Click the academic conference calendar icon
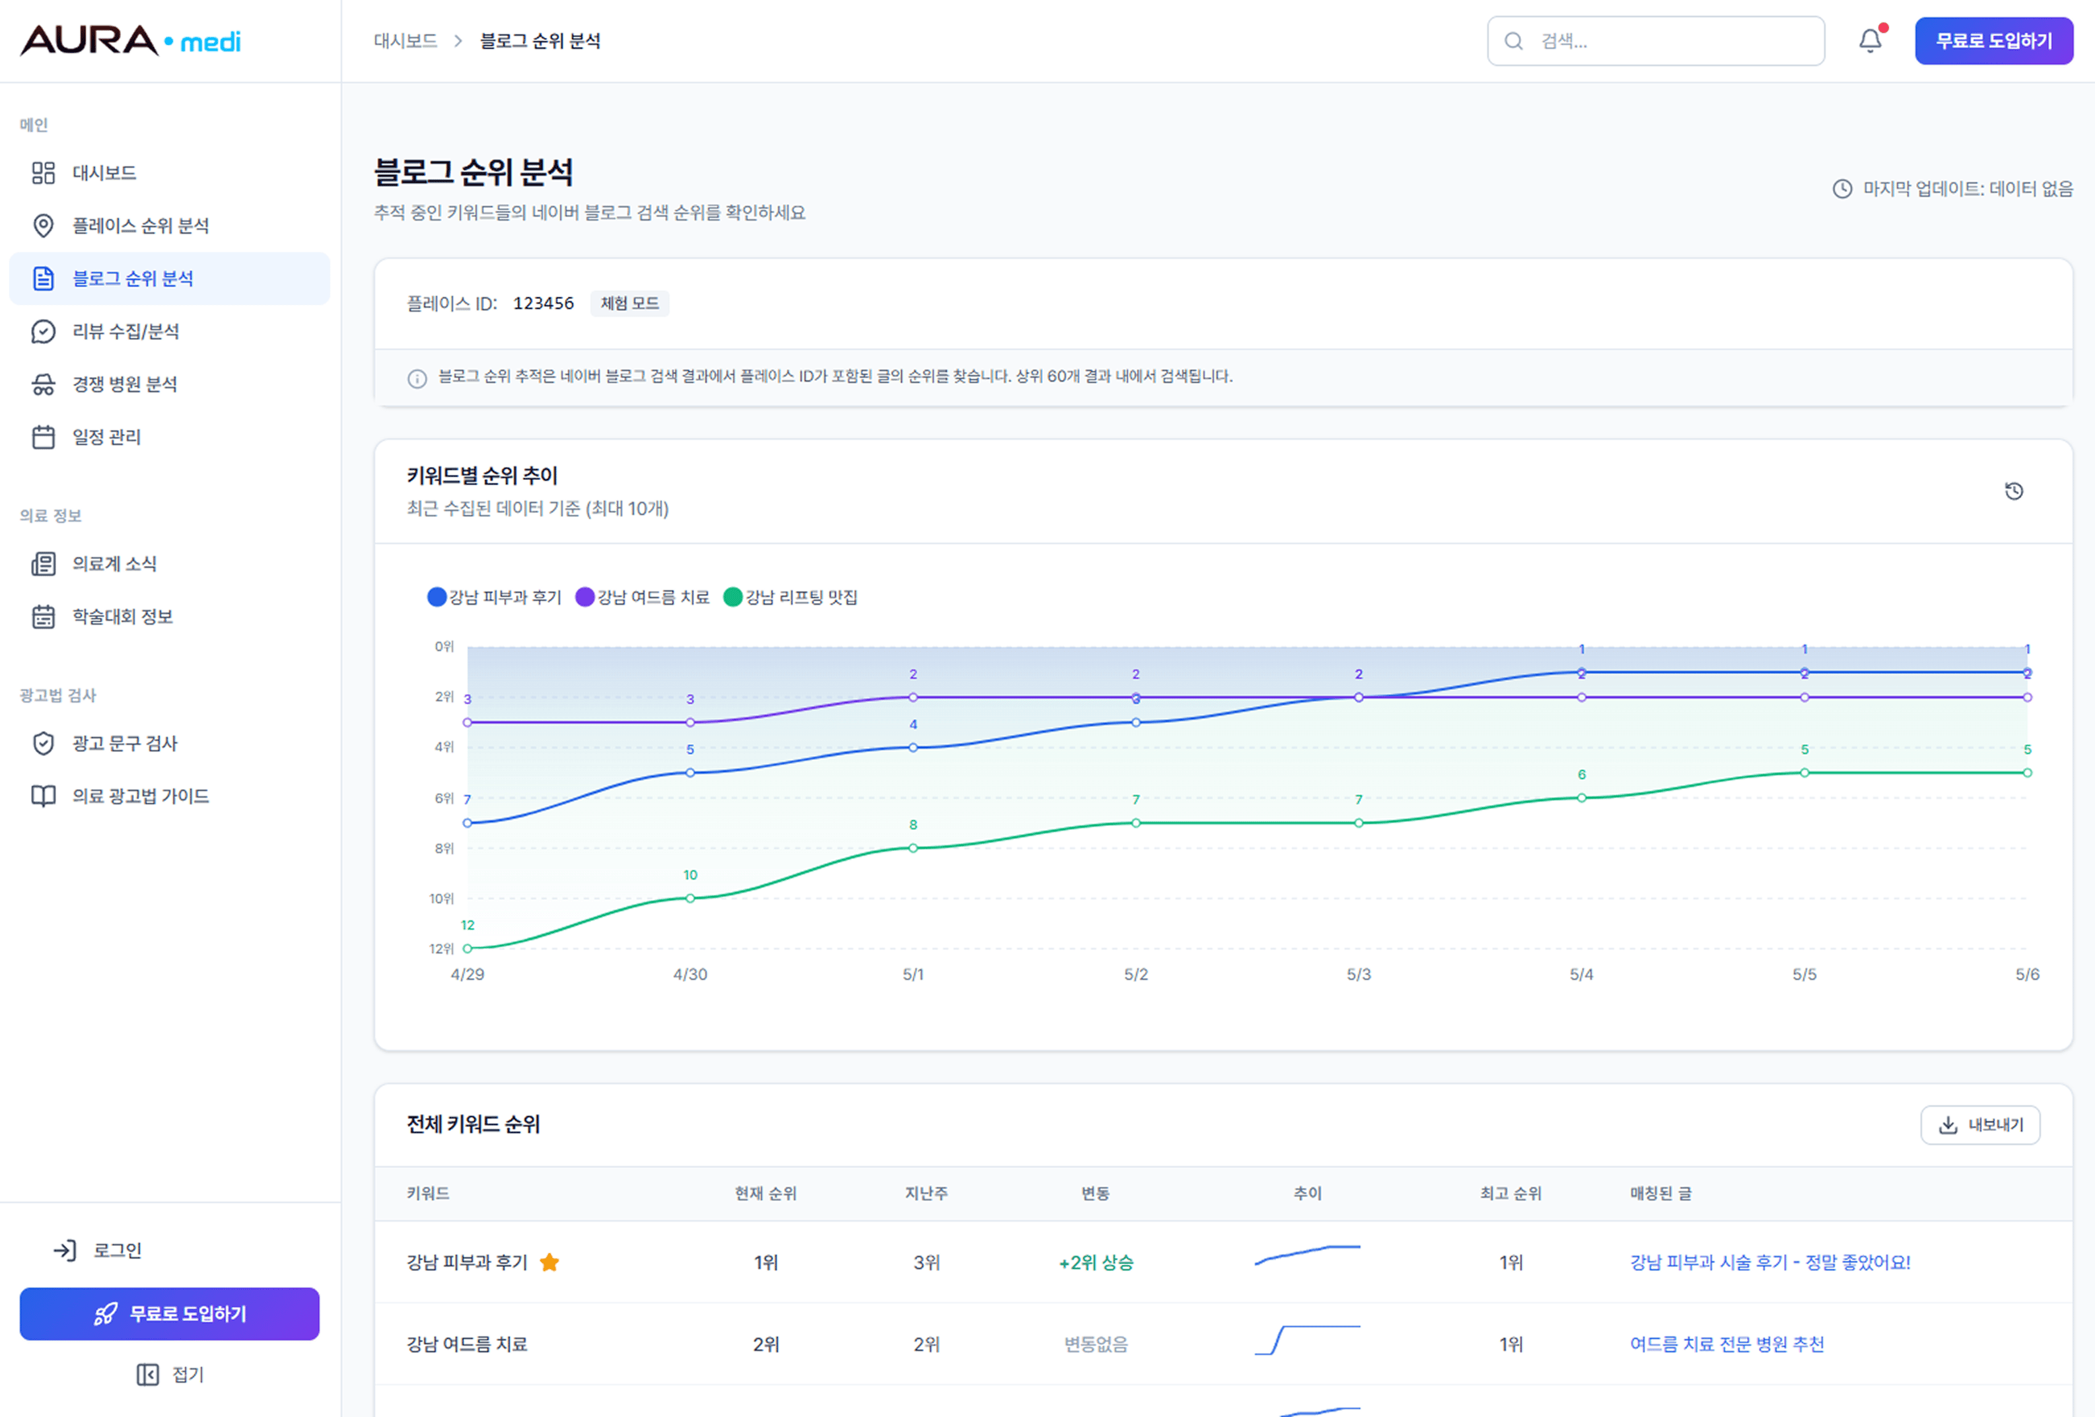2095x1417 pixels. (x=44, y=617)
